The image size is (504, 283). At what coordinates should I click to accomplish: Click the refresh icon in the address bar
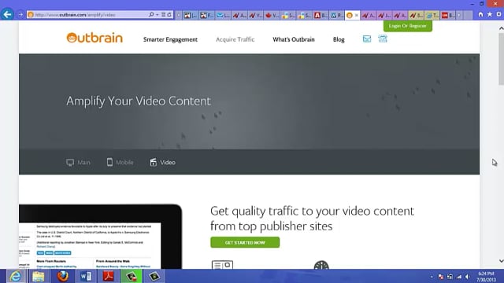(169, 15)
